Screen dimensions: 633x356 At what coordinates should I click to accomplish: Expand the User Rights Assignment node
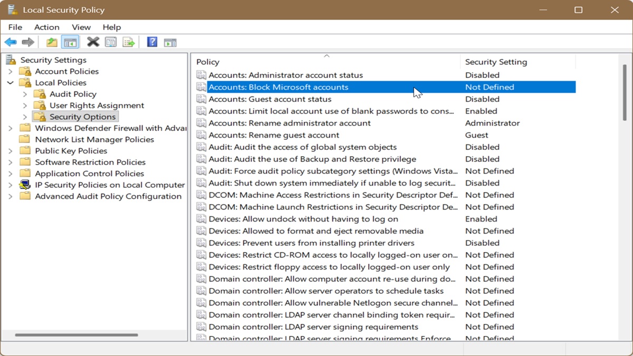point(25,105)
